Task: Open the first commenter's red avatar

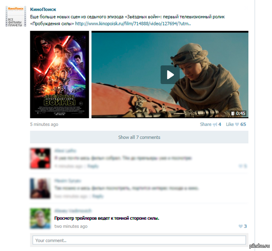Action: click(40, 159)
